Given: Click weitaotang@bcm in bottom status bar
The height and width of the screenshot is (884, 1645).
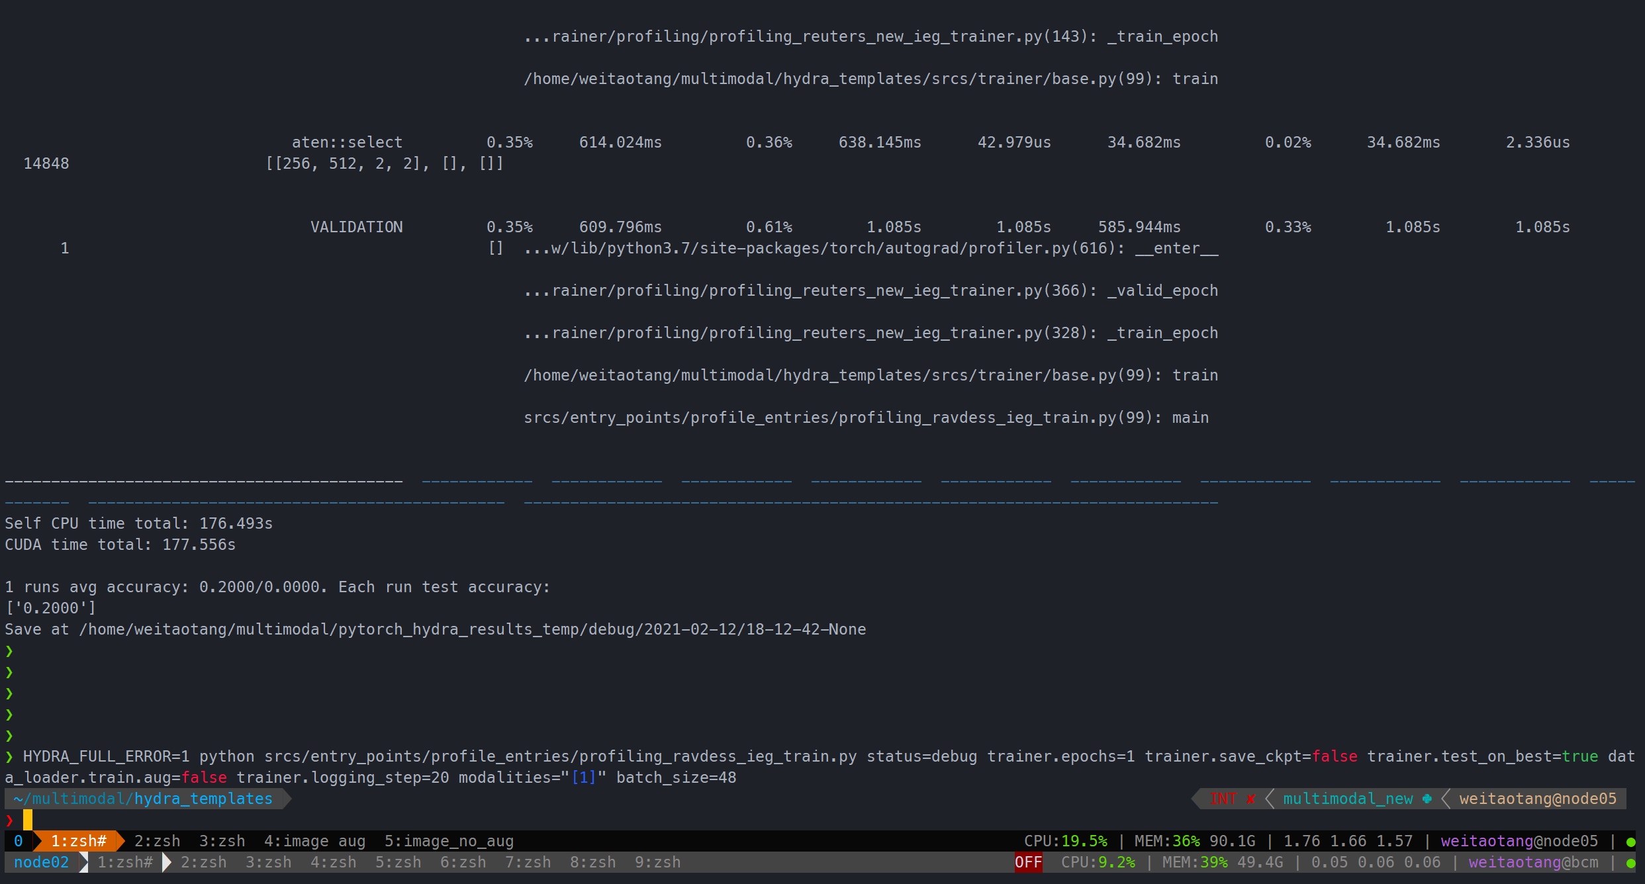Looking at the screenshot, I should coord(1534,862).
